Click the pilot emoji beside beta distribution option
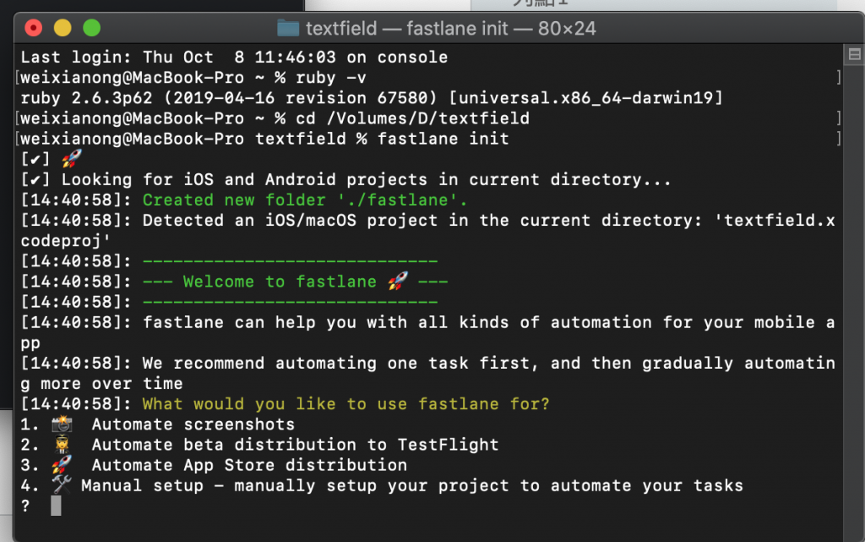This screenshot has width=865, height=542. click(x=62, y=445)
